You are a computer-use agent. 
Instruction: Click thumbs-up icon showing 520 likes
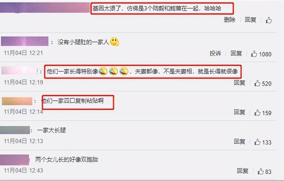tap(257, 83)
